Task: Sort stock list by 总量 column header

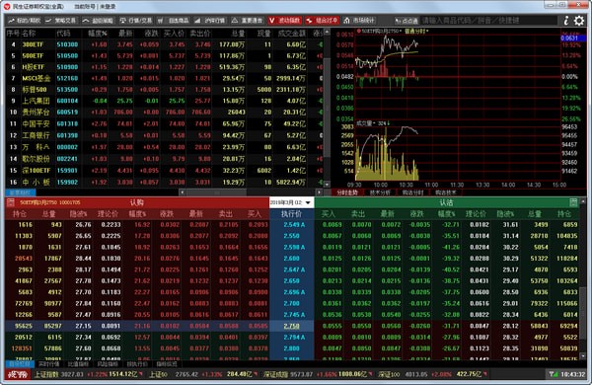Action: pyautogui.click(x=238, y=34)
